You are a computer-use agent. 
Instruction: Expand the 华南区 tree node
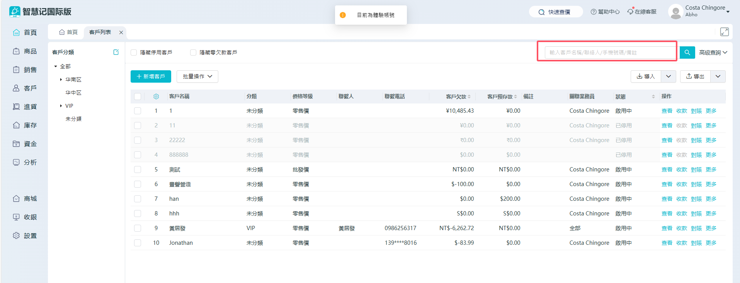click(x=61, y=80)
